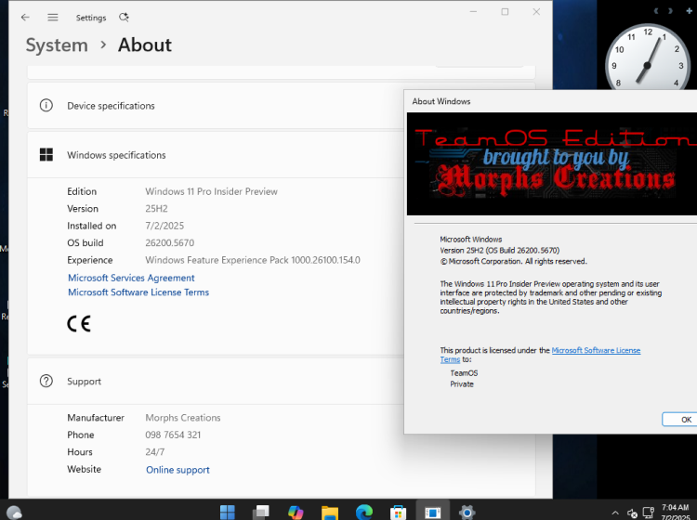The width and height of the screenshot is (697, 520).
Task: Launch Microsoft Edge from the taskbar
Action: tap(364, 512)
